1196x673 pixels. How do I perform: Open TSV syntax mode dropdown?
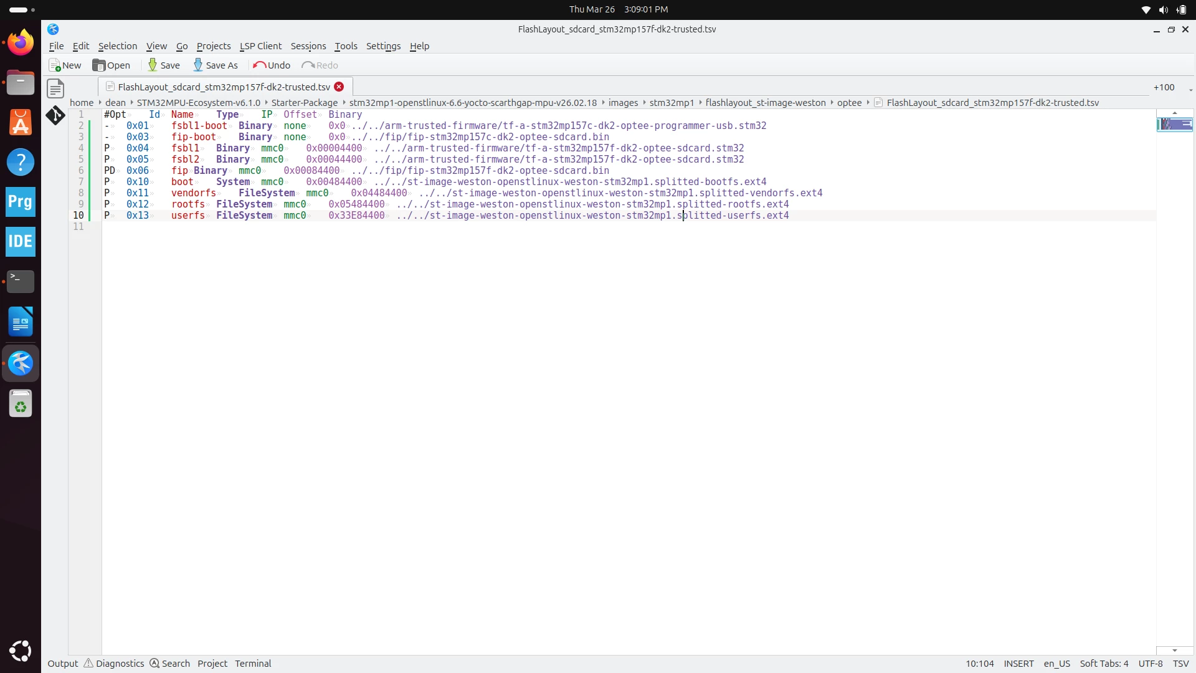(1181, 664)
